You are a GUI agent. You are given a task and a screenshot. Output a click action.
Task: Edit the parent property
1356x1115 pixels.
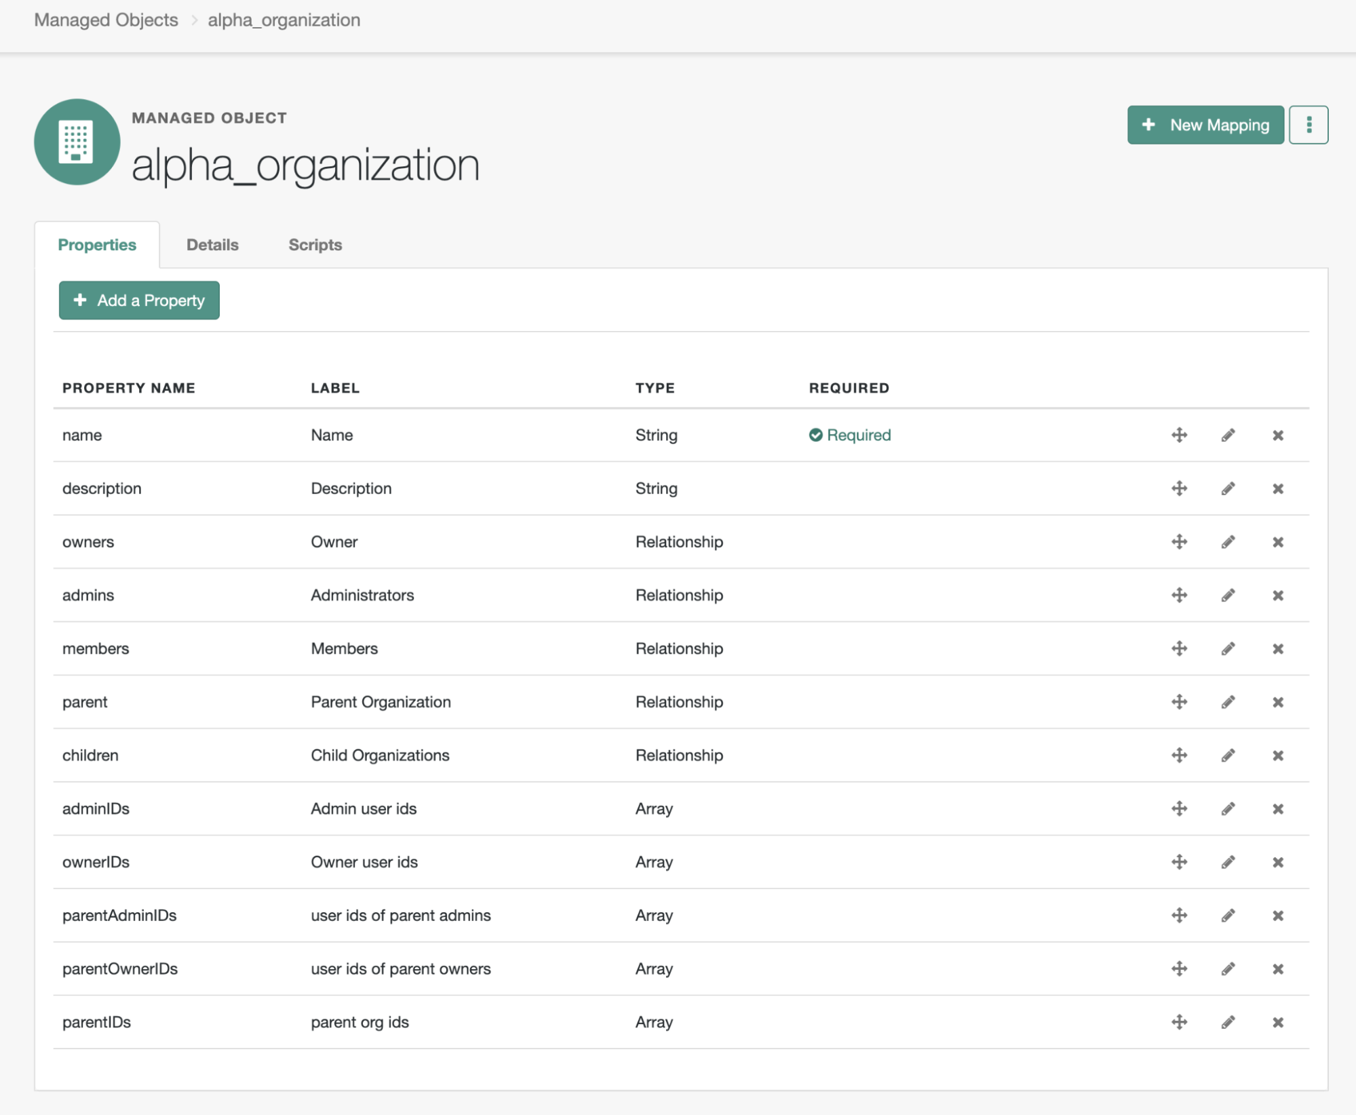coord(1228,702)
